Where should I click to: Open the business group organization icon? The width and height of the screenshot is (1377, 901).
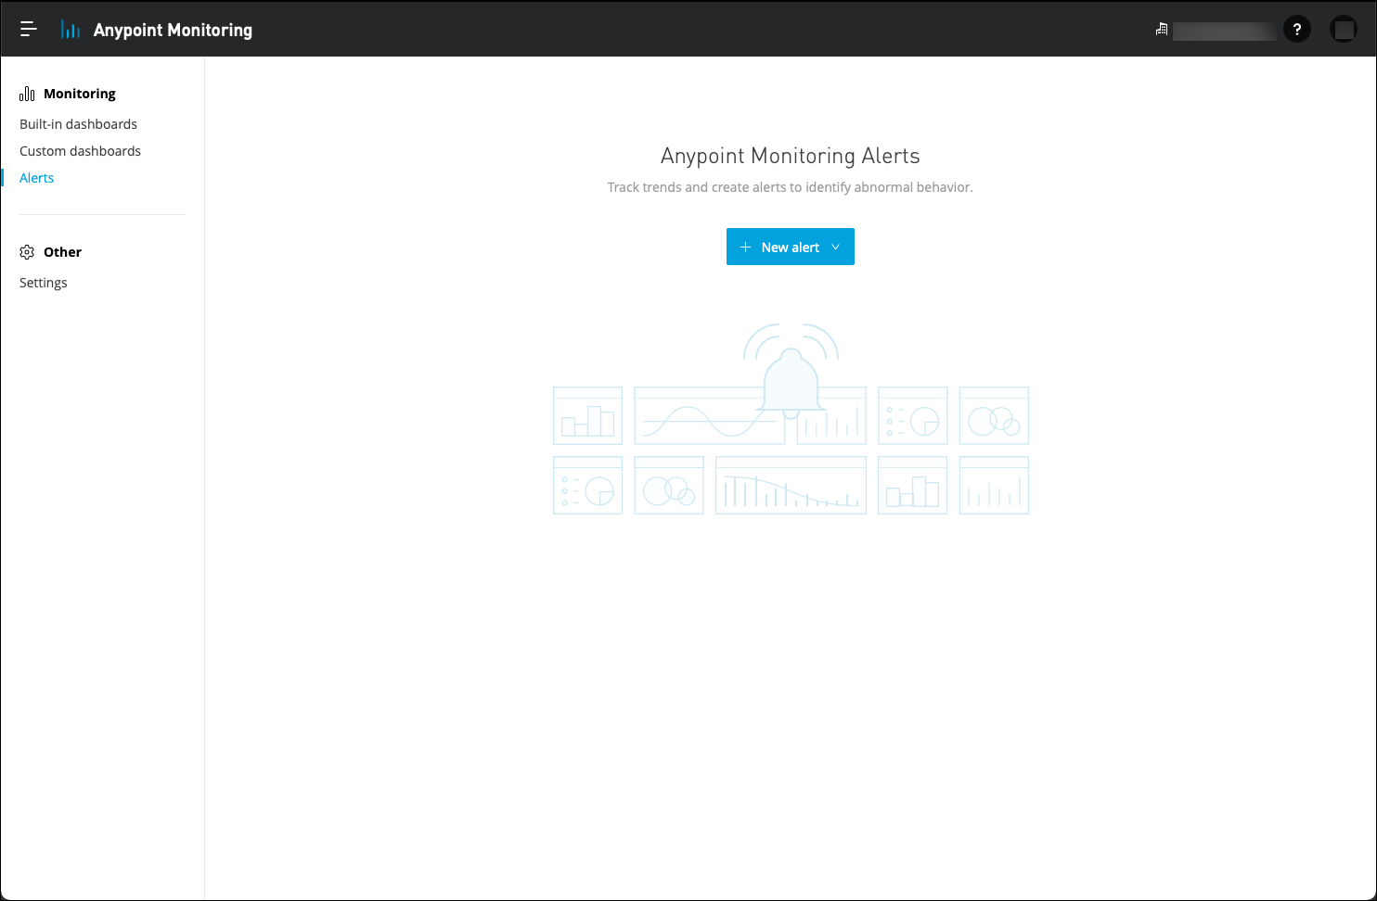1161,30
